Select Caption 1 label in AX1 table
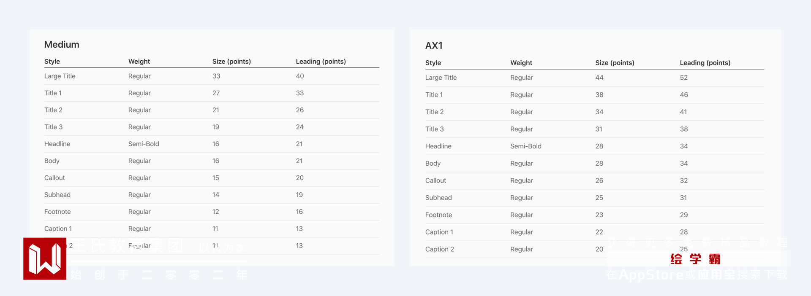The width and height of the screenshot is (811, 296). (439, 232)
